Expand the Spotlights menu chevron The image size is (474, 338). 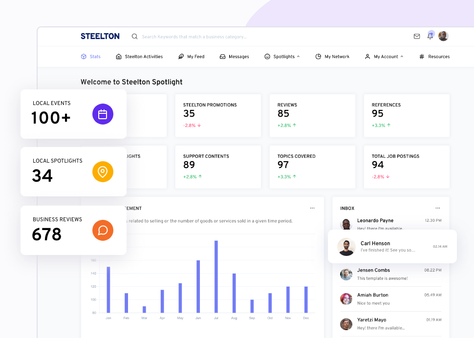click(x=299, y=57)
